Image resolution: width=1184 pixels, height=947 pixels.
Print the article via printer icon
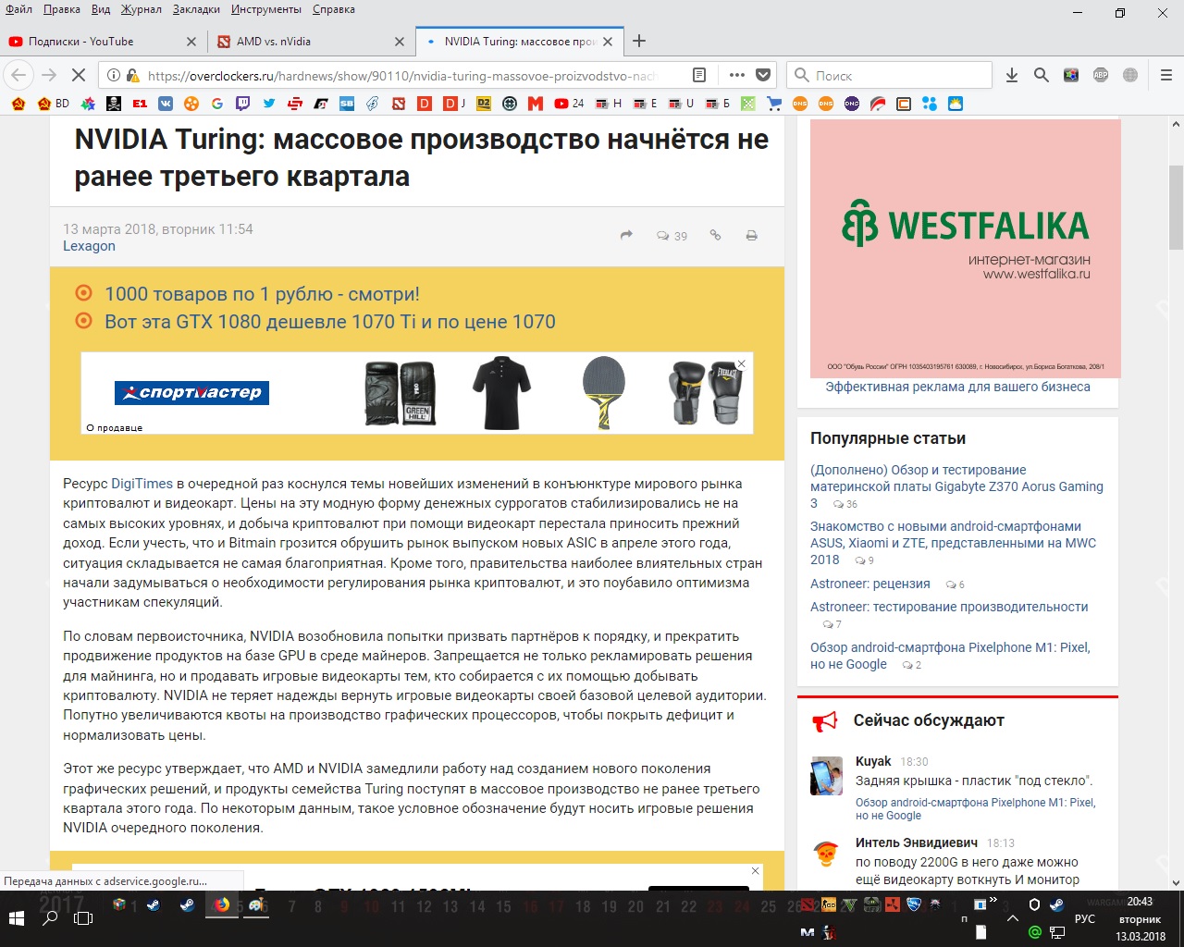[x=752, y=236]
